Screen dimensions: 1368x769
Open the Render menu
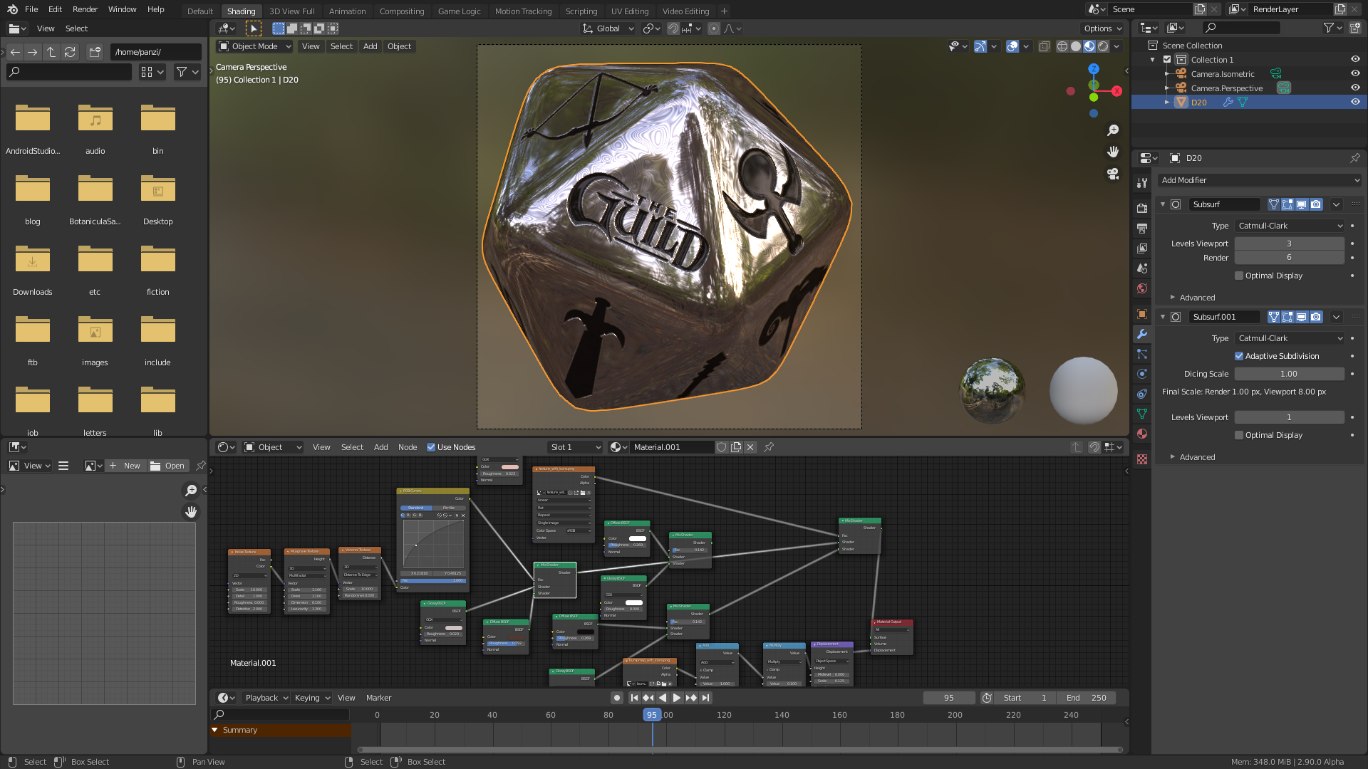[85, 9]
